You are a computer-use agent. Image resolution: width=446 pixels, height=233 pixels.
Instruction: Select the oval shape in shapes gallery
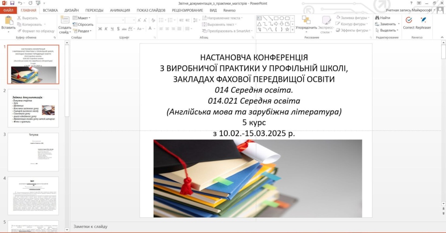(x=282, y=18)
